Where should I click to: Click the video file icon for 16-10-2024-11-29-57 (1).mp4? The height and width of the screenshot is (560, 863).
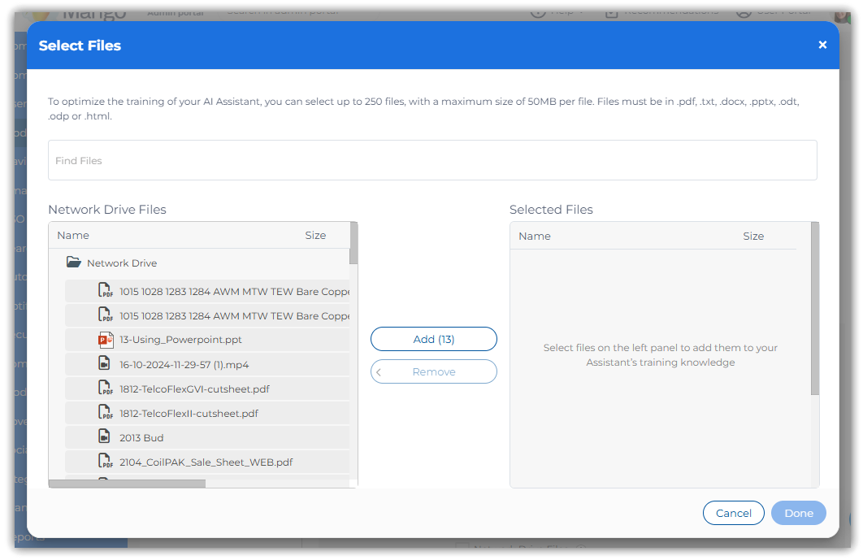[105, 364]
